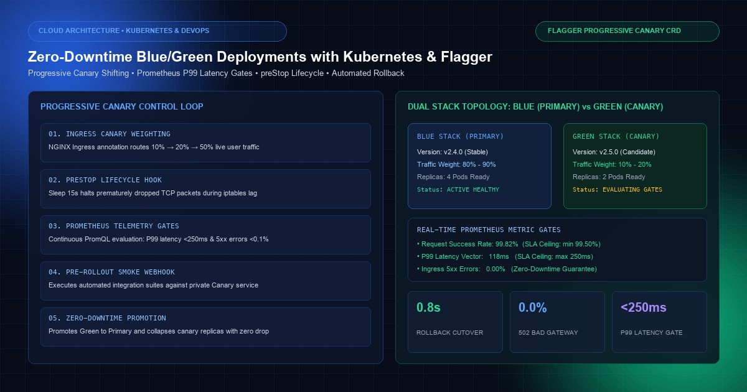Screen dimensions: 747x392
Task: Select the Blue Stack (Primary) card title
Action: pos(460,136)
